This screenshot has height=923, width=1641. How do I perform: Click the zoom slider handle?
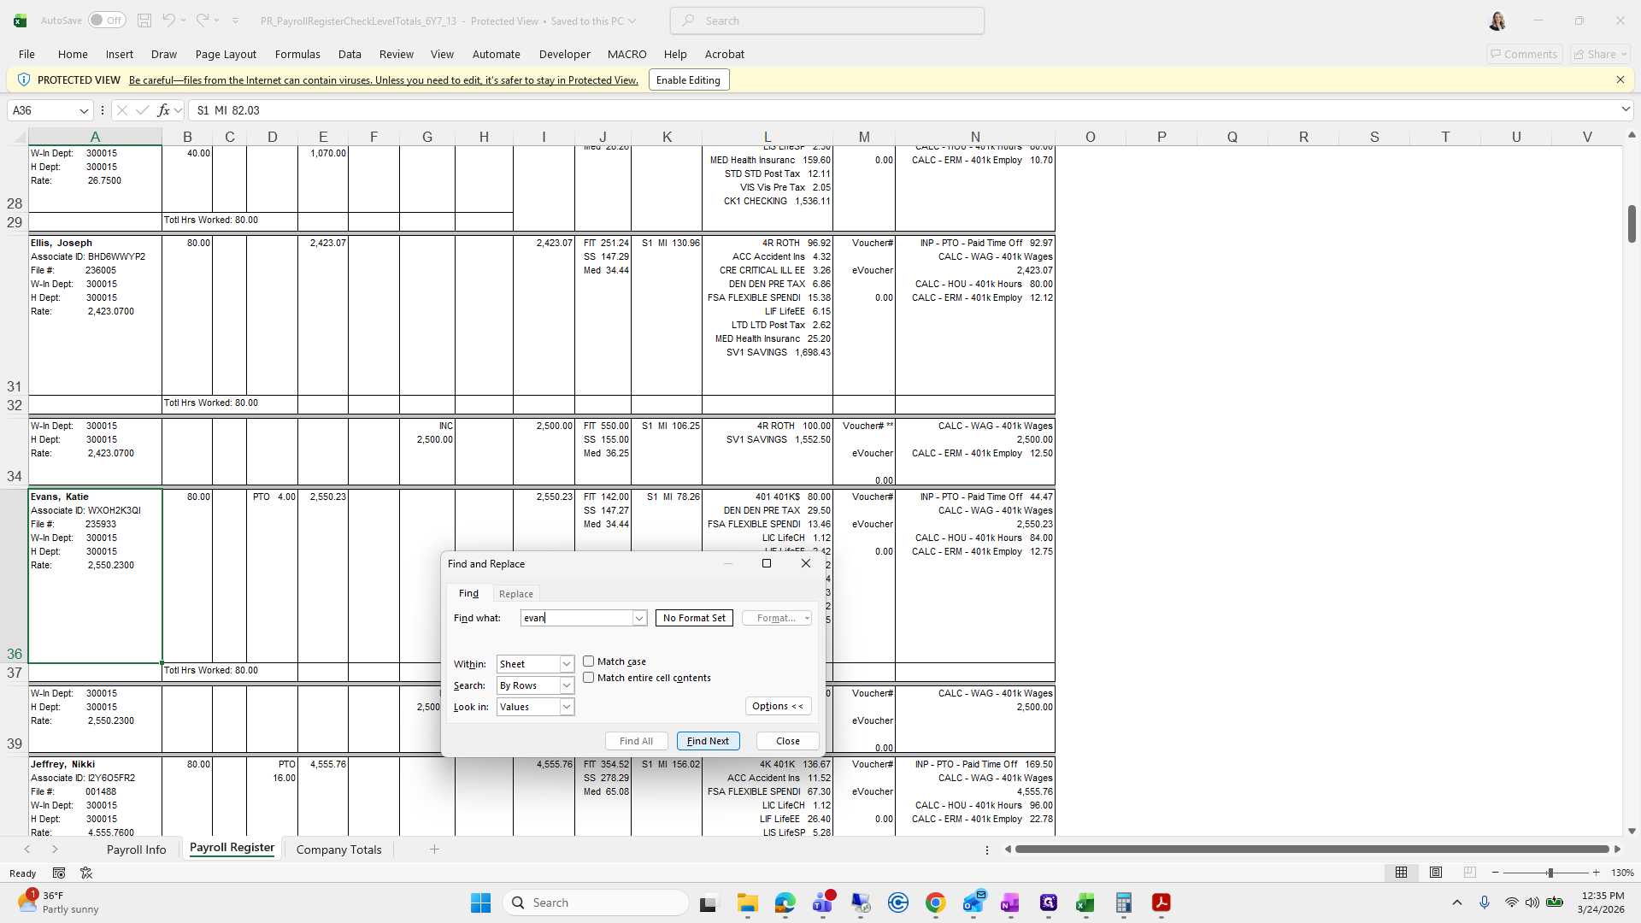coord(1550,873)
